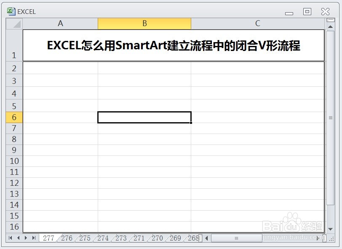Select row 12 header
The width and height of the screenshot is (342, 249).
14,183
